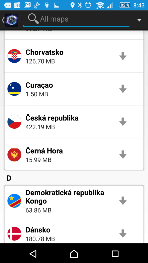Tap the Dánsko download arrow

pos(123,233)
